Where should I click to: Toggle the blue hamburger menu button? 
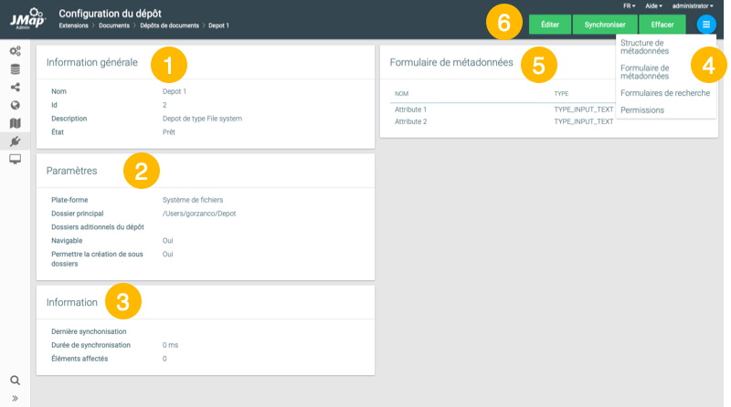point(706,25)
